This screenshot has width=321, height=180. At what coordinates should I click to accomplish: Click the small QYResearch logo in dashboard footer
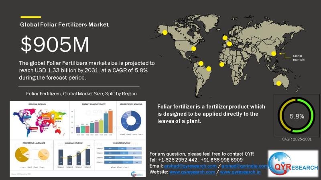[137, 174]
